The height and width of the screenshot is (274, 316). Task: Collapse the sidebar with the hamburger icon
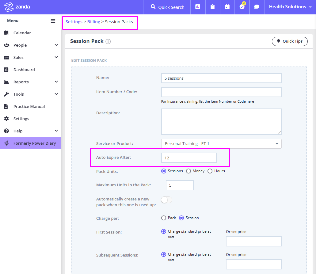(53, 21)
